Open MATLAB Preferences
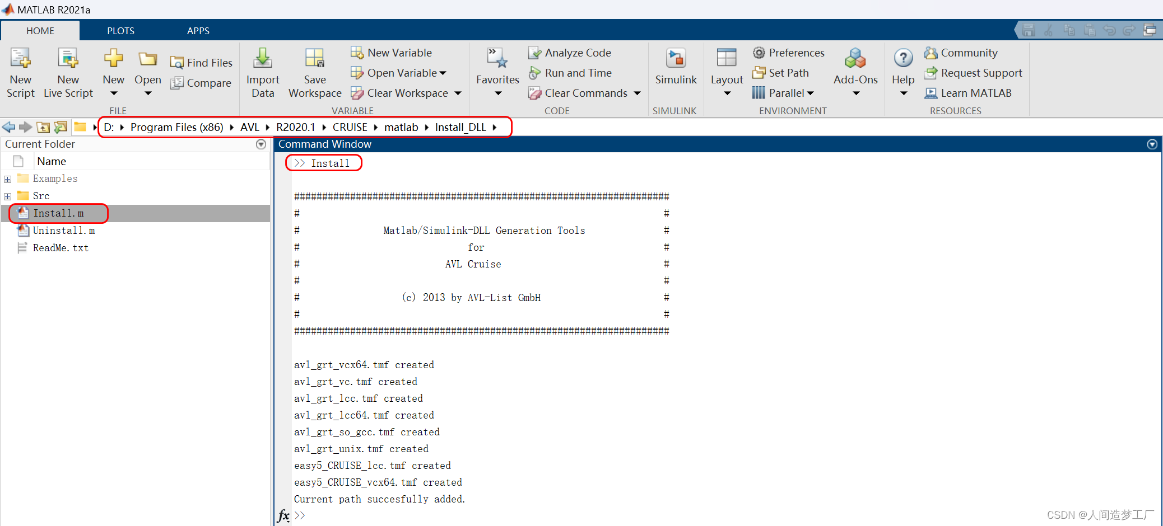The image size is (1163, 526). 789,53
